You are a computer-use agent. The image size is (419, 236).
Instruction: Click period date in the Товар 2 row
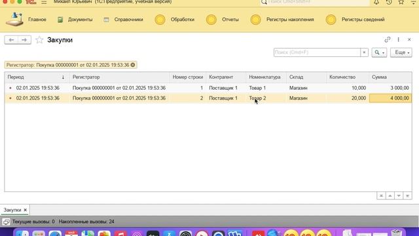38,98
